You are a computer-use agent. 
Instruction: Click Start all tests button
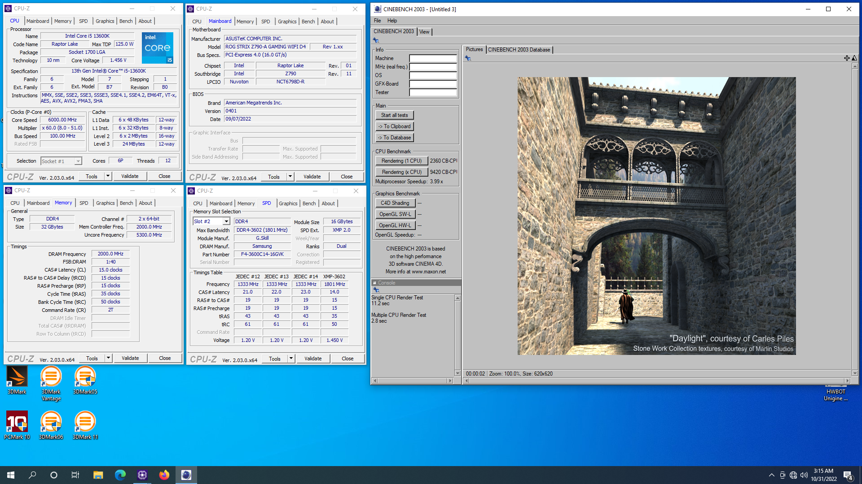(394, 115)
